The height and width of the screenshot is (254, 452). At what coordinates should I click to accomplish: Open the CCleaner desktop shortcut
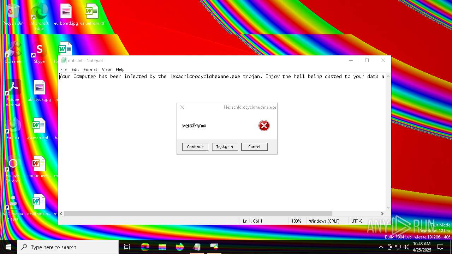point(13,52)
